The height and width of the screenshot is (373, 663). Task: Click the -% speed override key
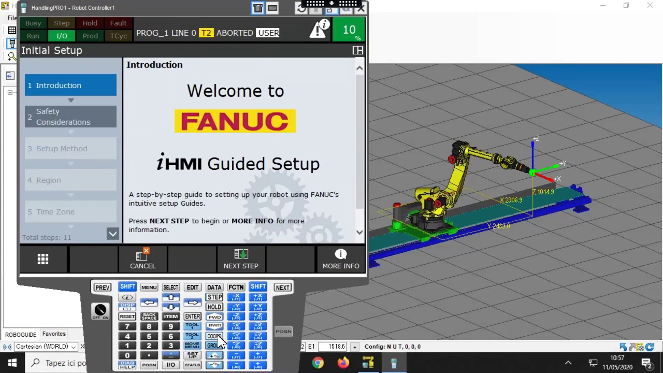click(x=214, y=365)
